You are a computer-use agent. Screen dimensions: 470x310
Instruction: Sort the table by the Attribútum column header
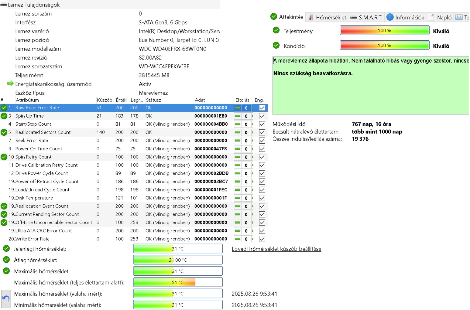27,100
